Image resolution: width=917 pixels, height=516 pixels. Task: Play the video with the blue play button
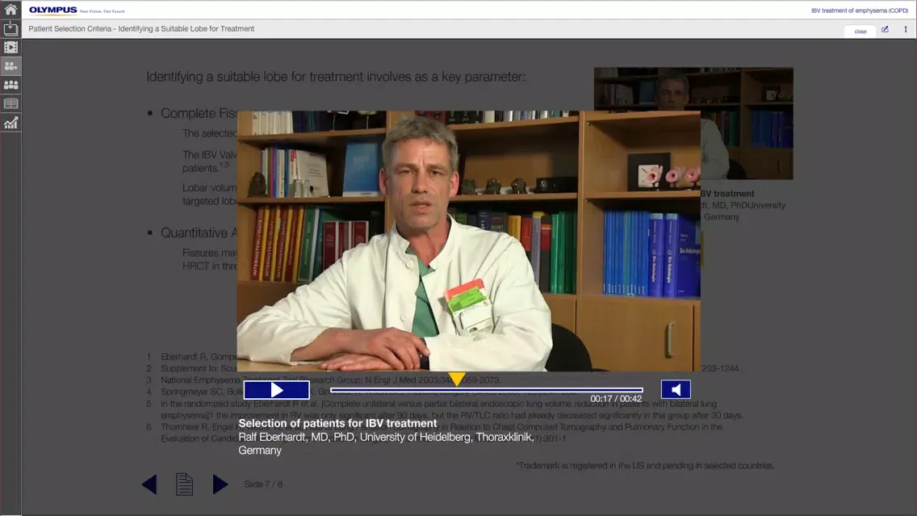277,390
